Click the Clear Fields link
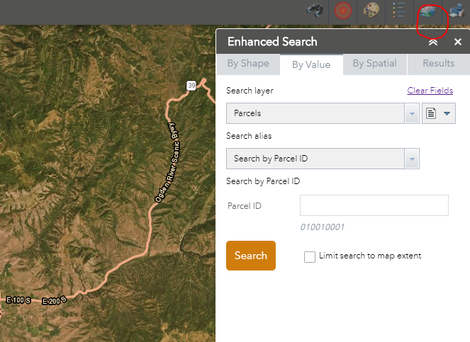The height and width of the screenshot is (342, 470). point(430,91)
